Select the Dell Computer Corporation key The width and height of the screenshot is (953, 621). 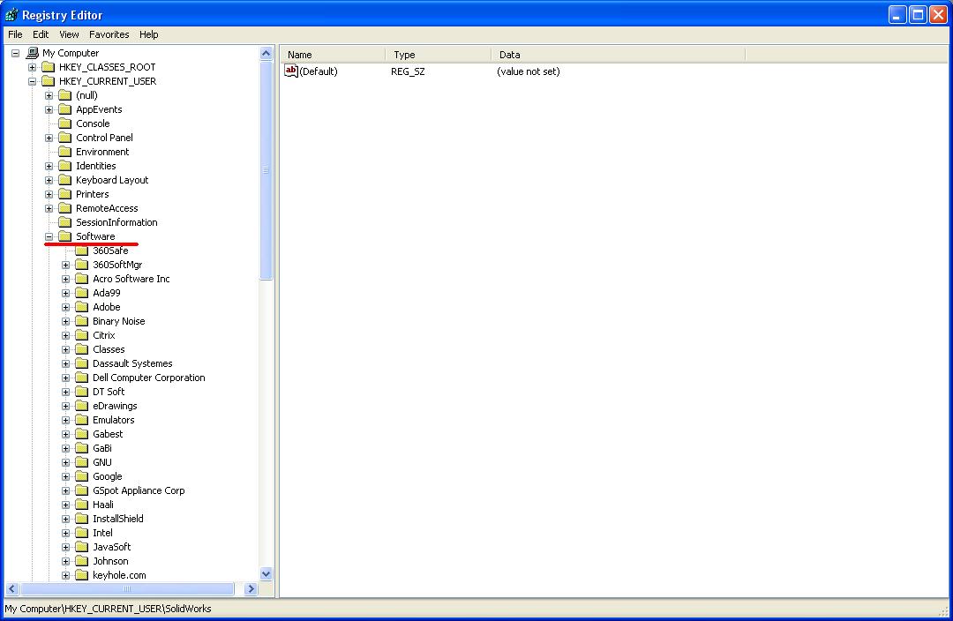pos(149,378)
